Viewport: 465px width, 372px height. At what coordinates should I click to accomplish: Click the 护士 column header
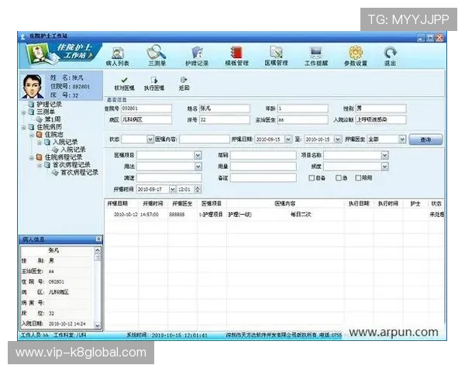(x=415, y=204)
